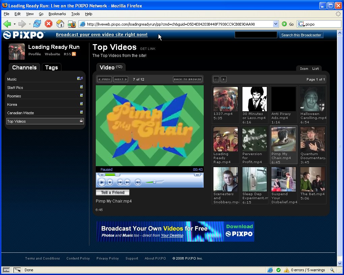
Task: Click the Firefox Forward arrow button
Action: tap(22, 24)
